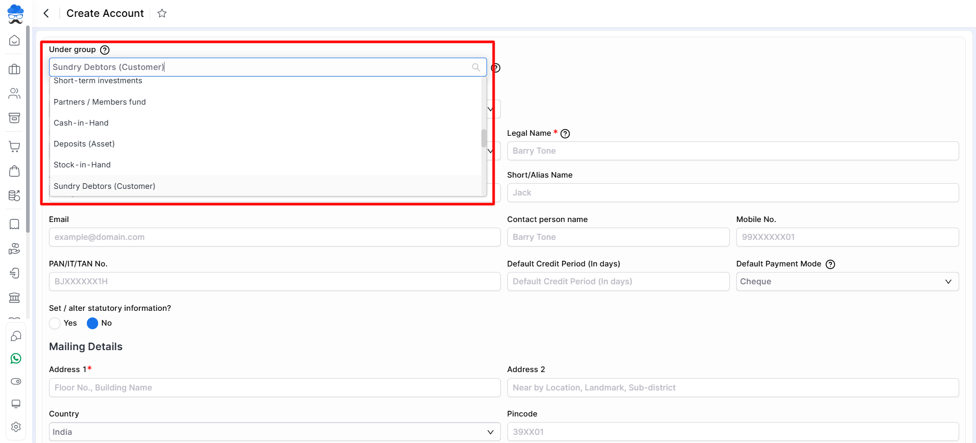The image size is (976, 443).
Task: Open the Default Payment Mode dropdown
Action: 847,282
